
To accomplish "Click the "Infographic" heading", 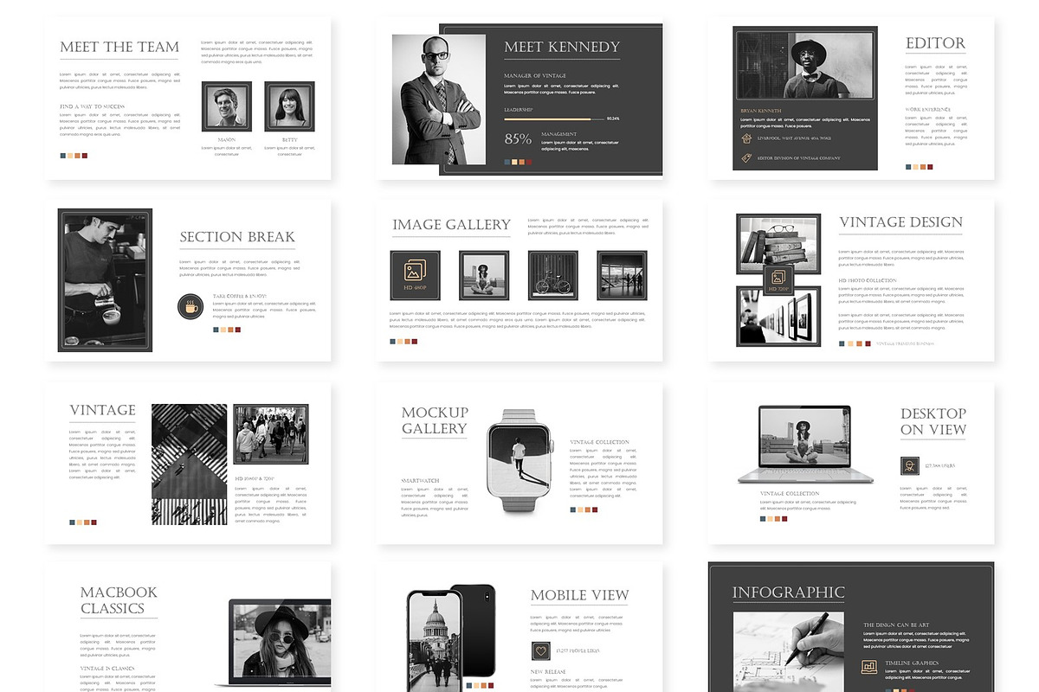I will 788,593.
